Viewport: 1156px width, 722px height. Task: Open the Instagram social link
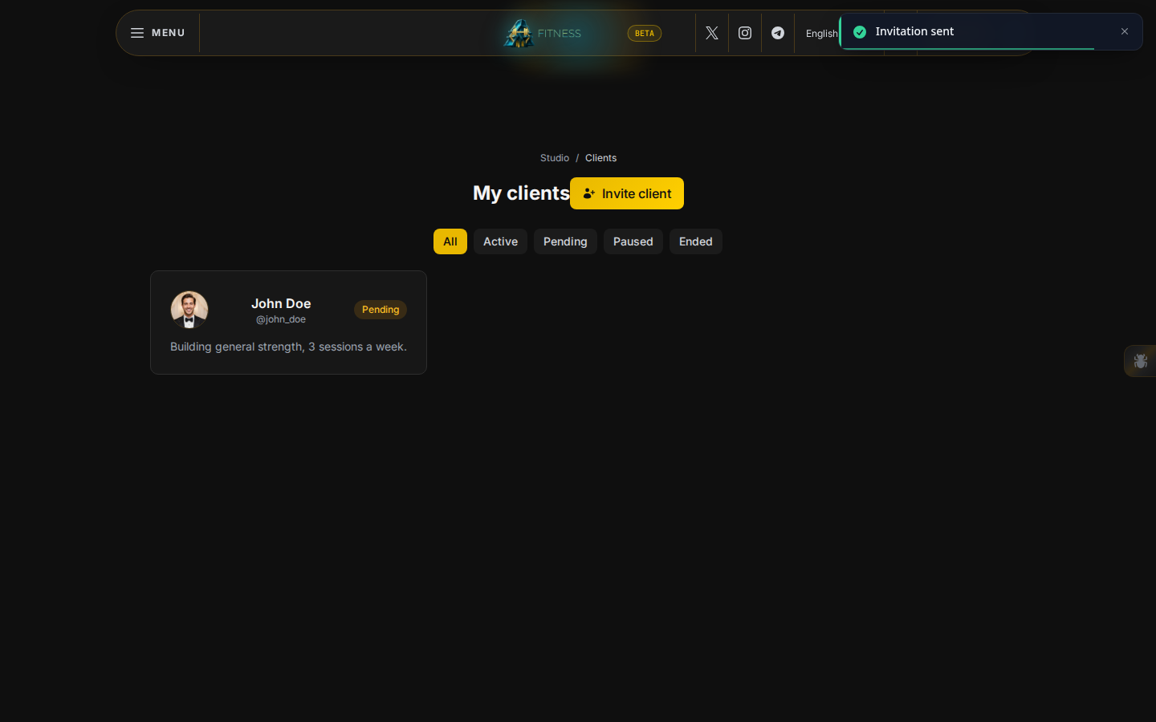[745, 33]
